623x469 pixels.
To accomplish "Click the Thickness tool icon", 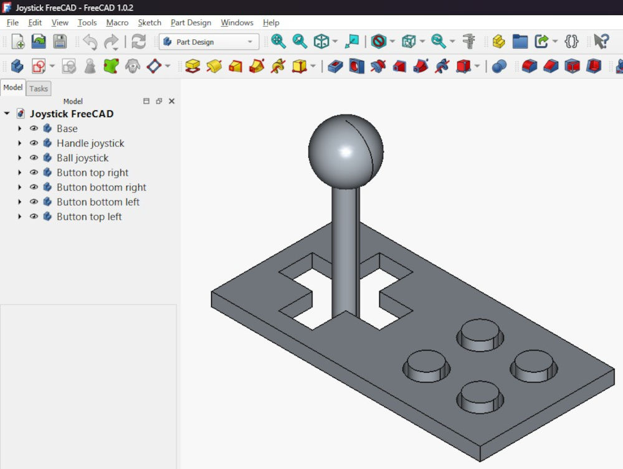I will tap(594, 66).
